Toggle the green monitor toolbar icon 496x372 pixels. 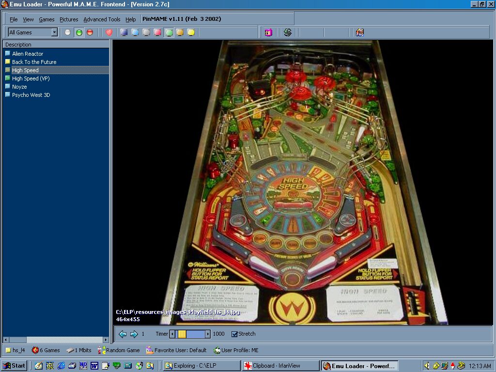point(169,32)
